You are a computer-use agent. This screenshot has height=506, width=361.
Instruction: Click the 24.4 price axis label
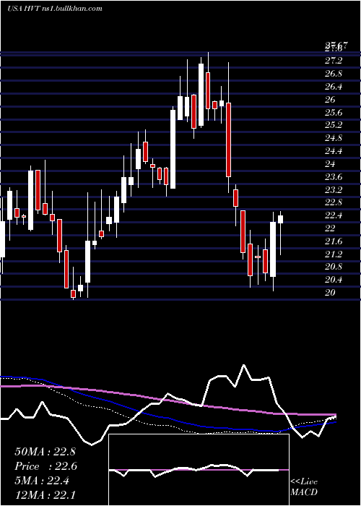click(x=334, y=150)
